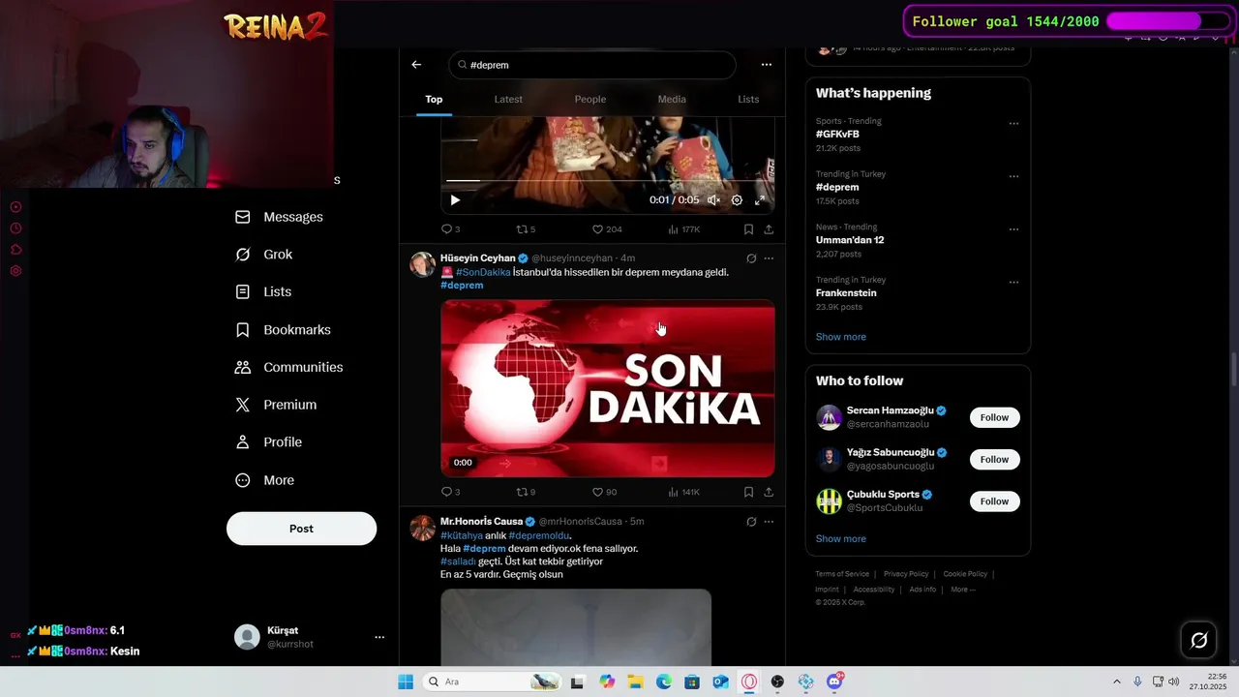Open Hüseyin Ceyhan's profile avatar
The width and height of the screenshot is (1239, 697).
[x=423, y=264]
